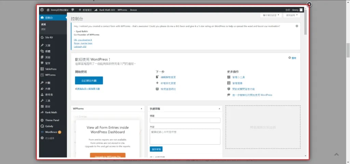The width and height of the screenshot is (350, 164).
Task: Click 'Ok, you deserve it' link
Action: (83, 40)
